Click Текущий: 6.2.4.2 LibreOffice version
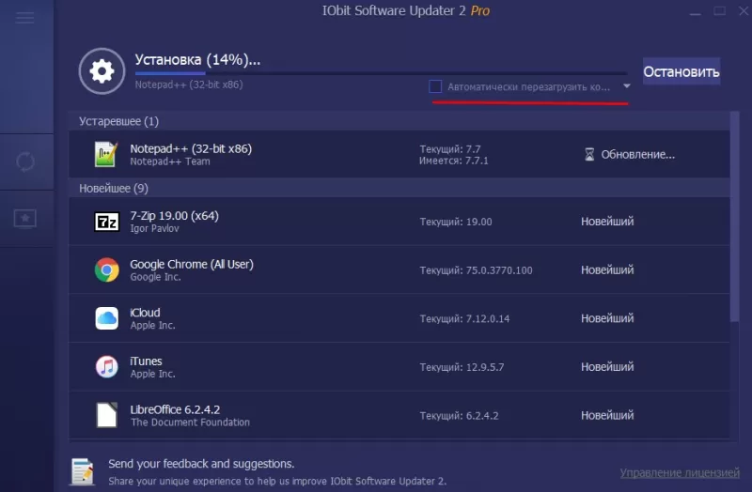Viewport: 752px width, 492px height. [x=459, y=415]
